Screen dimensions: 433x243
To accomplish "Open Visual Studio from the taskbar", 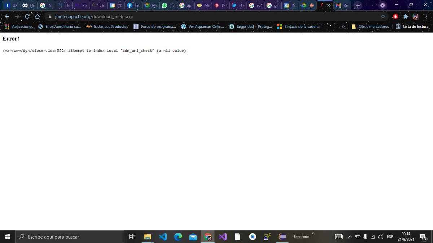I will pyautogui.click(x=223, y=237).
